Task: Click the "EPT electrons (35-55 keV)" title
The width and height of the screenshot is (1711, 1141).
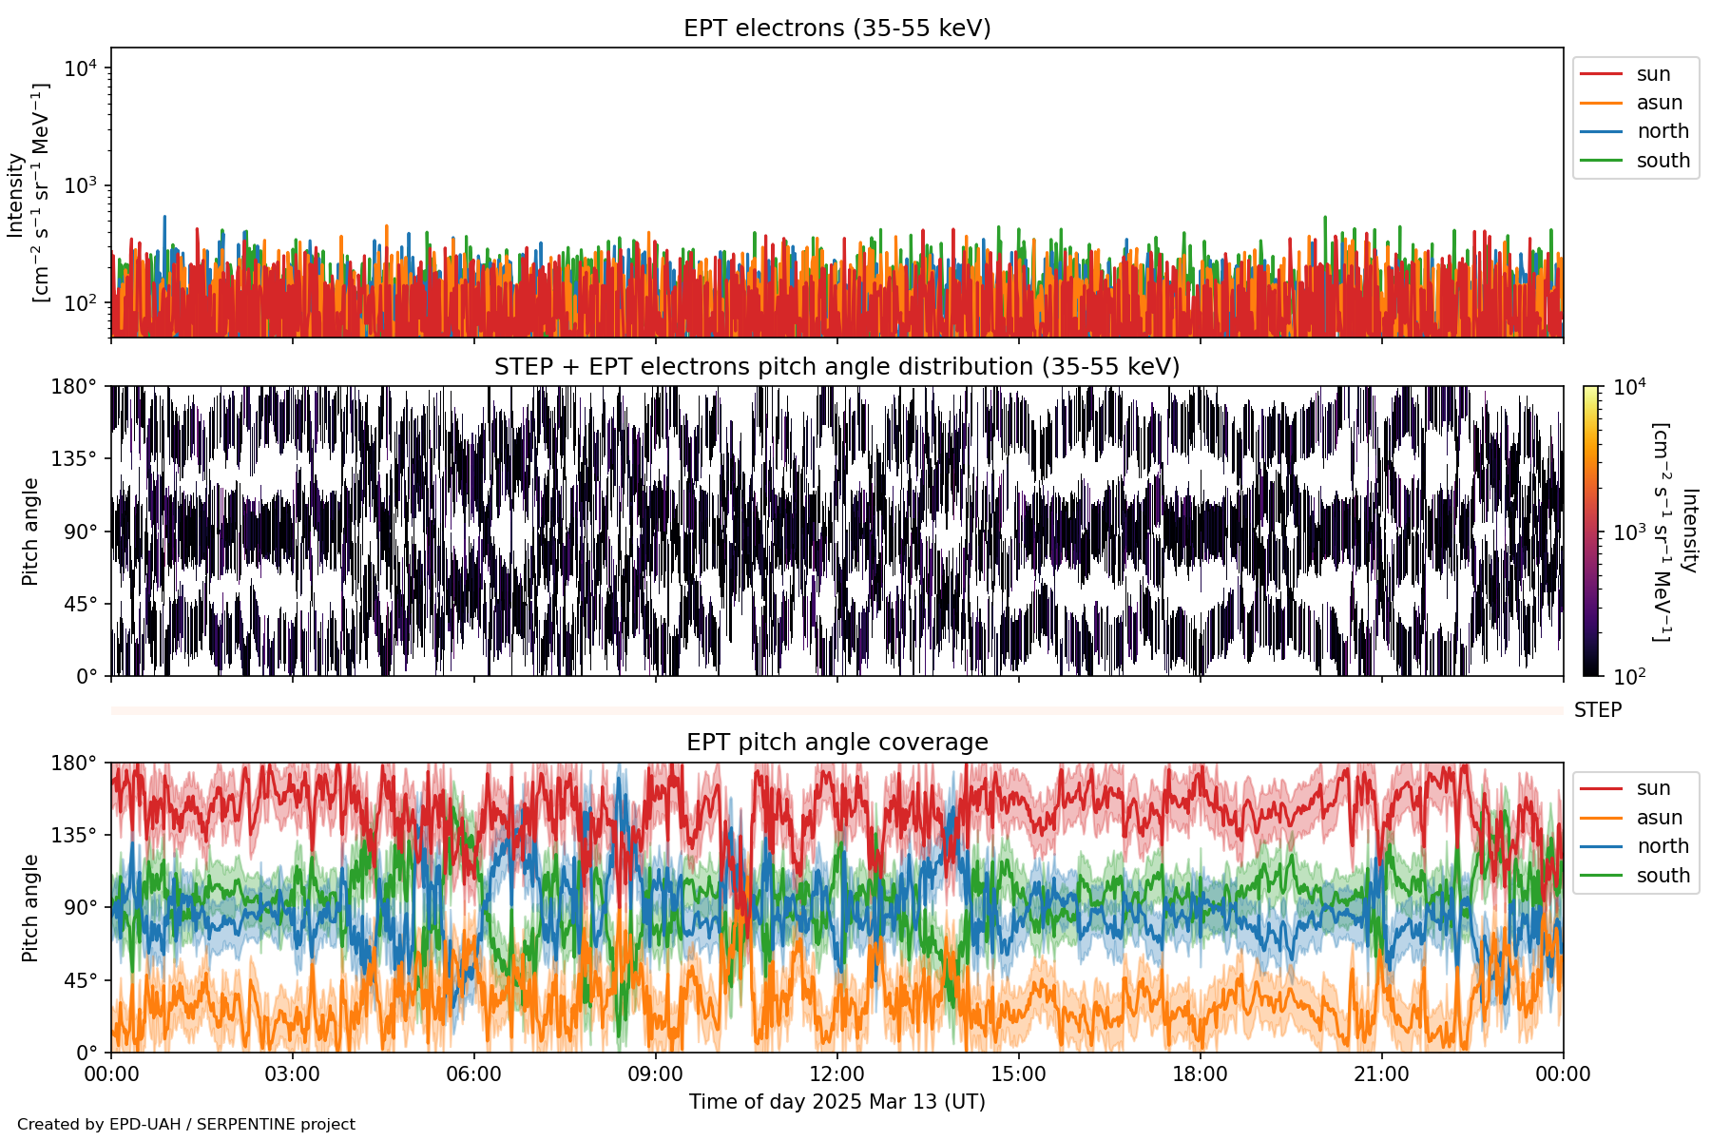Action: 836,29
